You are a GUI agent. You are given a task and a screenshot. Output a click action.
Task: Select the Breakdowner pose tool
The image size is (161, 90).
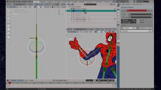(x=9, y=41)
